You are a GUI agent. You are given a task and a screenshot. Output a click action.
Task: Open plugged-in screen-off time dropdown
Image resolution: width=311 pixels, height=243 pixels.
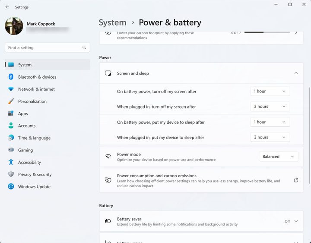270,107
